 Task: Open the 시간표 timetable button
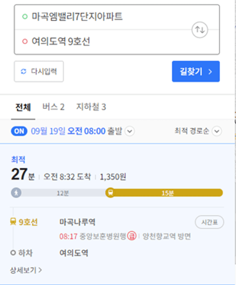pos(209,222)
